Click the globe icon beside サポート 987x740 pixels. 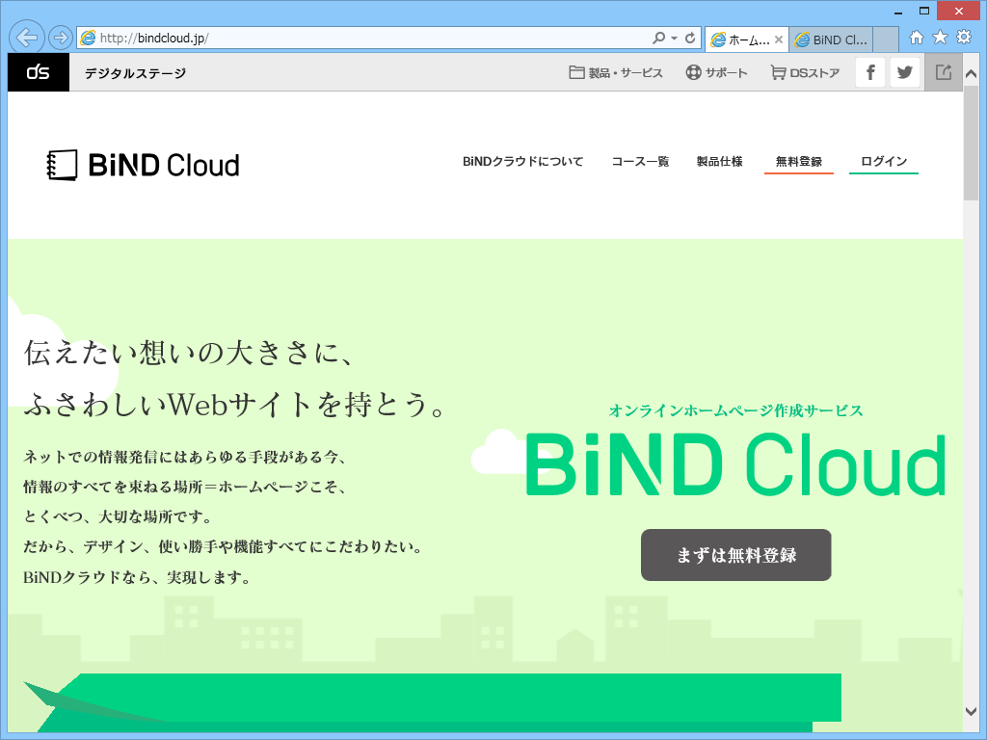(690, 71)
